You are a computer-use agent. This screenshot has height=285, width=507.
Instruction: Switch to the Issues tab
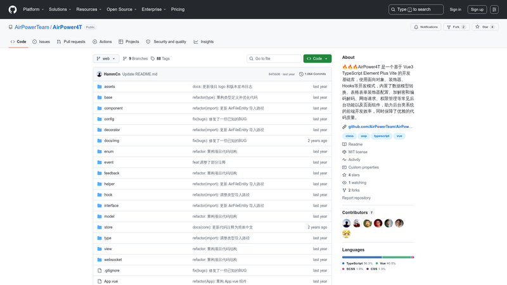click(41, 42)
